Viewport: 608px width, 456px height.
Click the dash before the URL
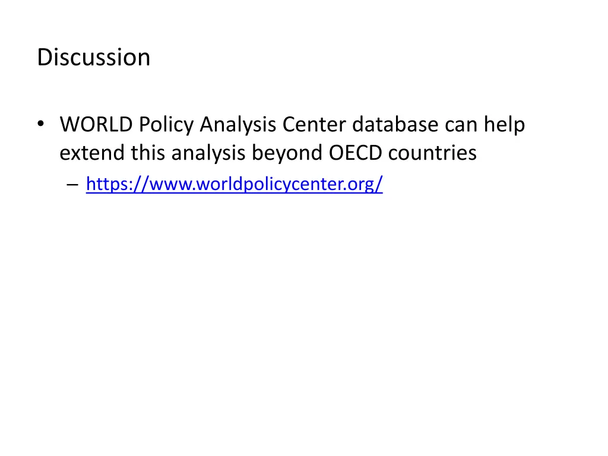(72, 185)
